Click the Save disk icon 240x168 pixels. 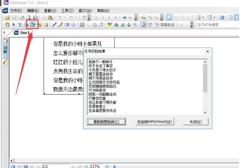(14, 18)
